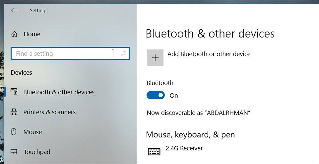Viewport: 319px width, 164px height.
Task: Select Bluetooth & other devices in sidebar
Action: click(59, 92)
